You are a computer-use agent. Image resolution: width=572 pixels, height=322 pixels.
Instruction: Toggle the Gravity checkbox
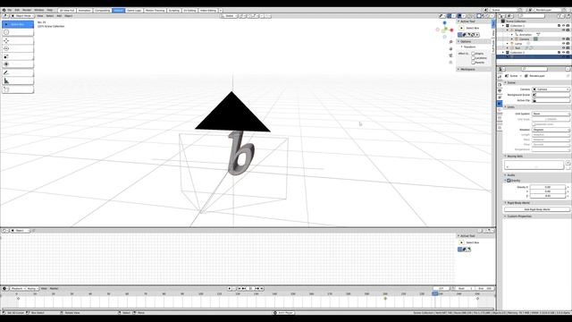click(509, 181)
